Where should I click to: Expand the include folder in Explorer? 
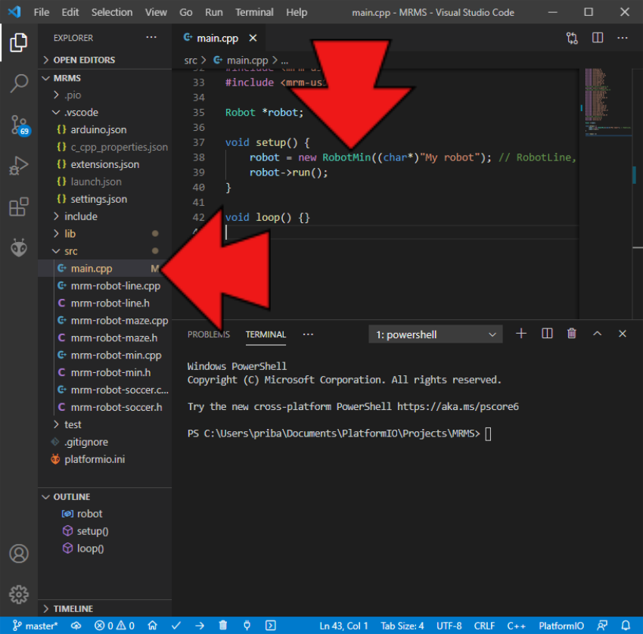(x=80, y=216)
